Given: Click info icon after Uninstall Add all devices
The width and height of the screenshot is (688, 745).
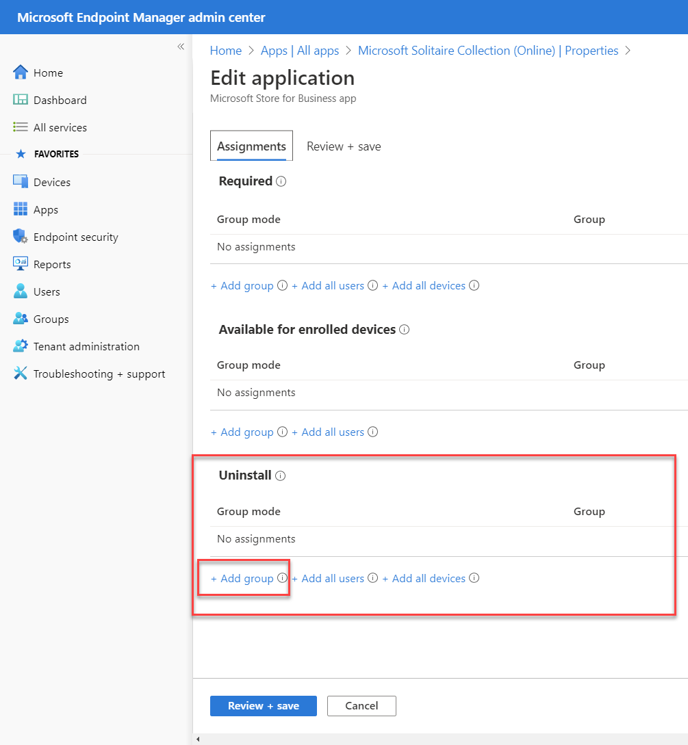Looking at the screenshot, I should (x=474, y=578).
